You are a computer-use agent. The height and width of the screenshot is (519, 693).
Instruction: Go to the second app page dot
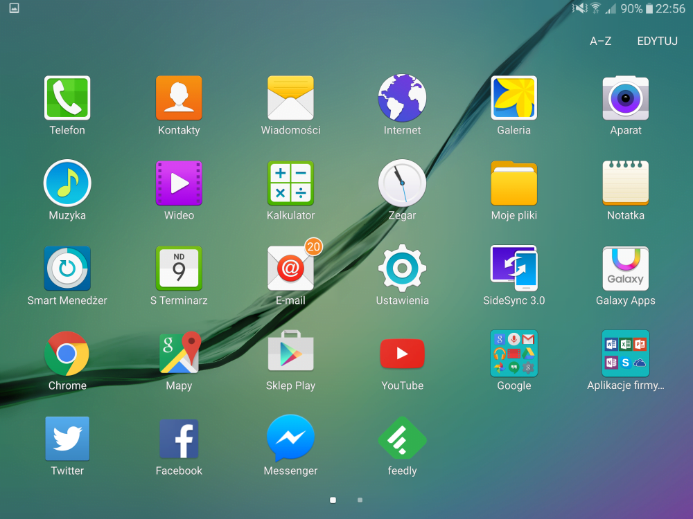[x=360, y=500]
